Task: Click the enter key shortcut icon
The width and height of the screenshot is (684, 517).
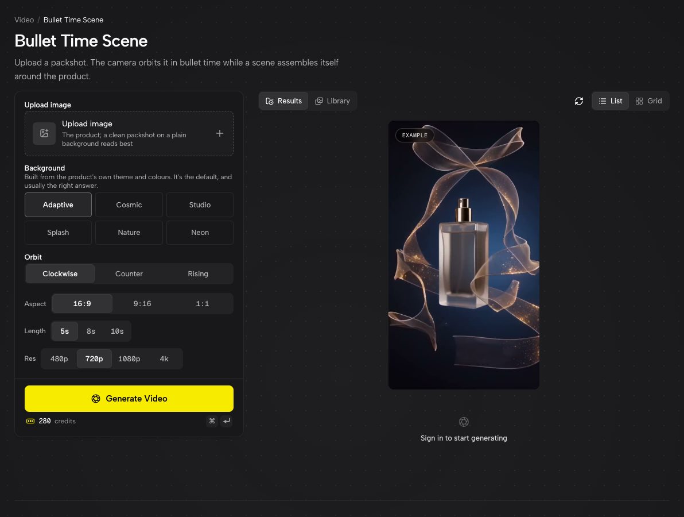Action: tap(227, 421)
